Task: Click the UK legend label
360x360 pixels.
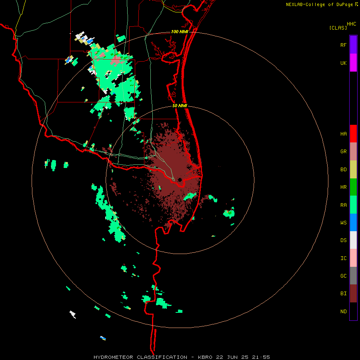Action: tap(343, 63)
